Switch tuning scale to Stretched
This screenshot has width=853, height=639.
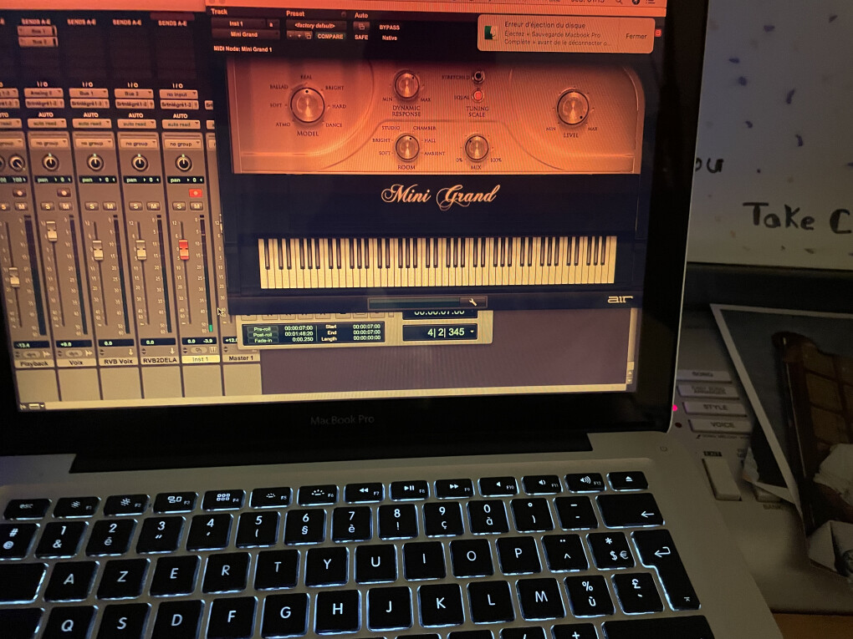[478, 77]
